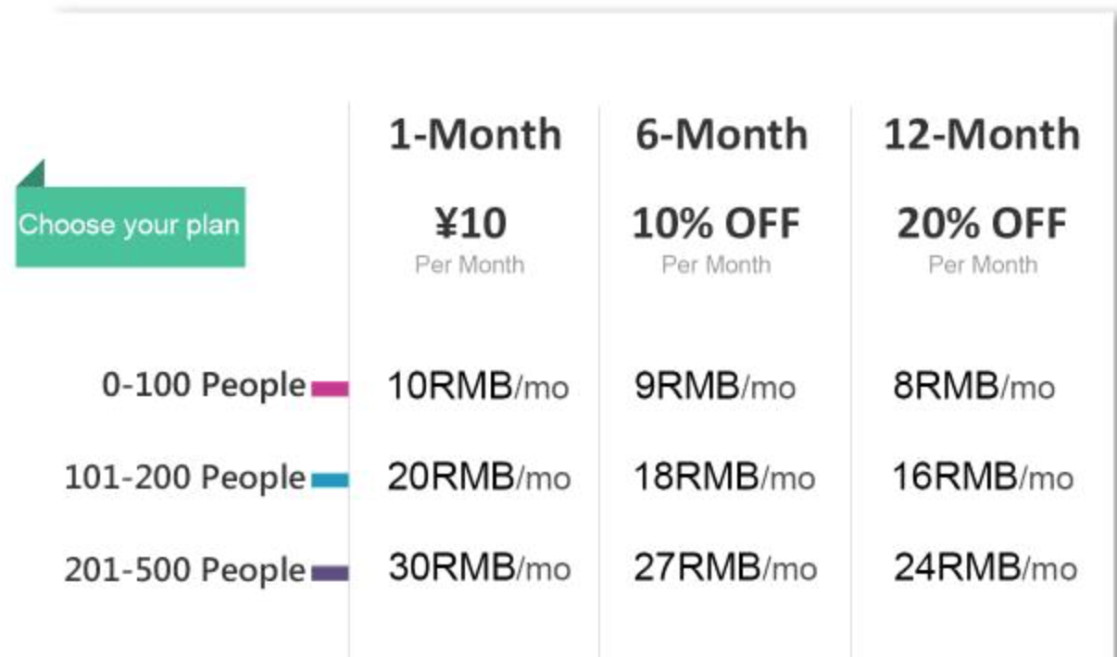Select the 0-100 People tier label
This screenshot has height=657, width=1117.
(204, 385)
